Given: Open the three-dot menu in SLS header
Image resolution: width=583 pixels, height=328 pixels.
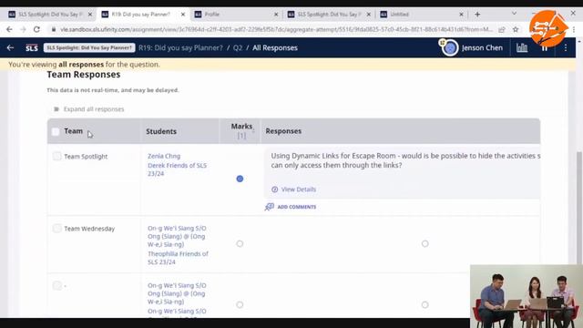Looking at the screenshot, I should pos(566,47).
